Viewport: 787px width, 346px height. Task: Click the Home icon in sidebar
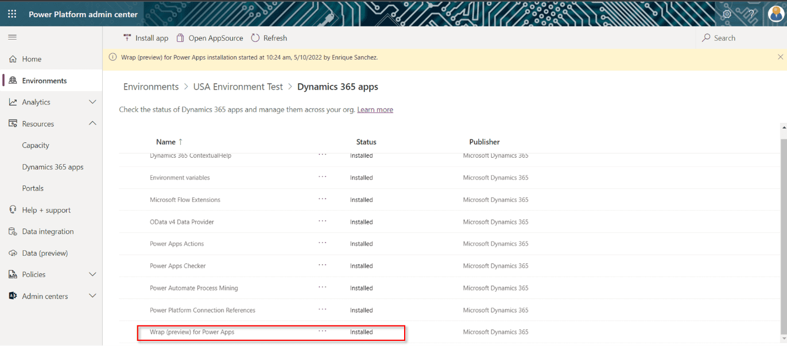(x=13, y=59)
